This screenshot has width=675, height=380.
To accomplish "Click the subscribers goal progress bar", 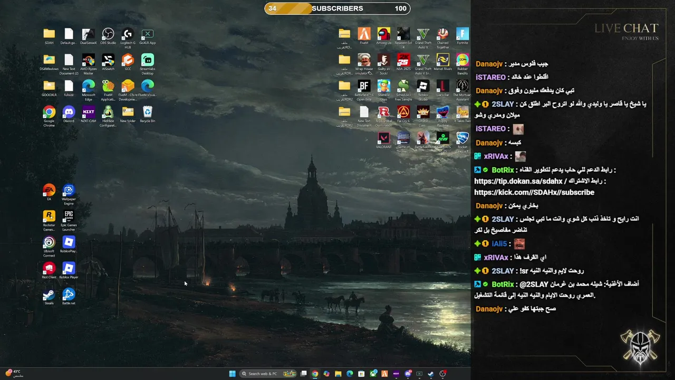I will click(x=337, y=8).
